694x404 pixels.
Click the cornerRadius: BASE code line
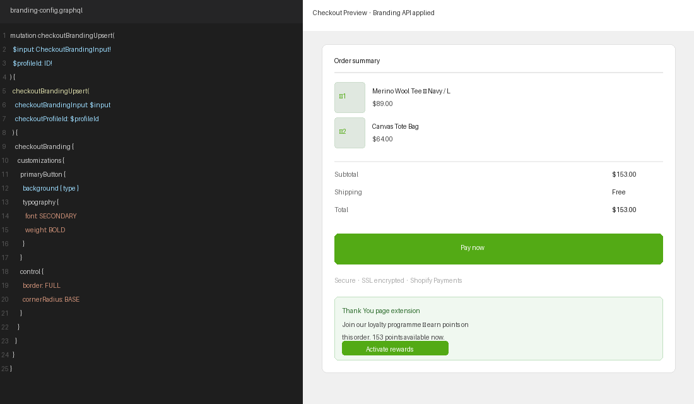pos(51,299)
